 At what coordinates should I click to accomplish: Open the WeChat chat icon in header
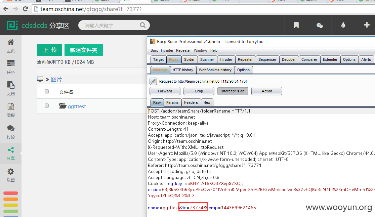point(320,25)
